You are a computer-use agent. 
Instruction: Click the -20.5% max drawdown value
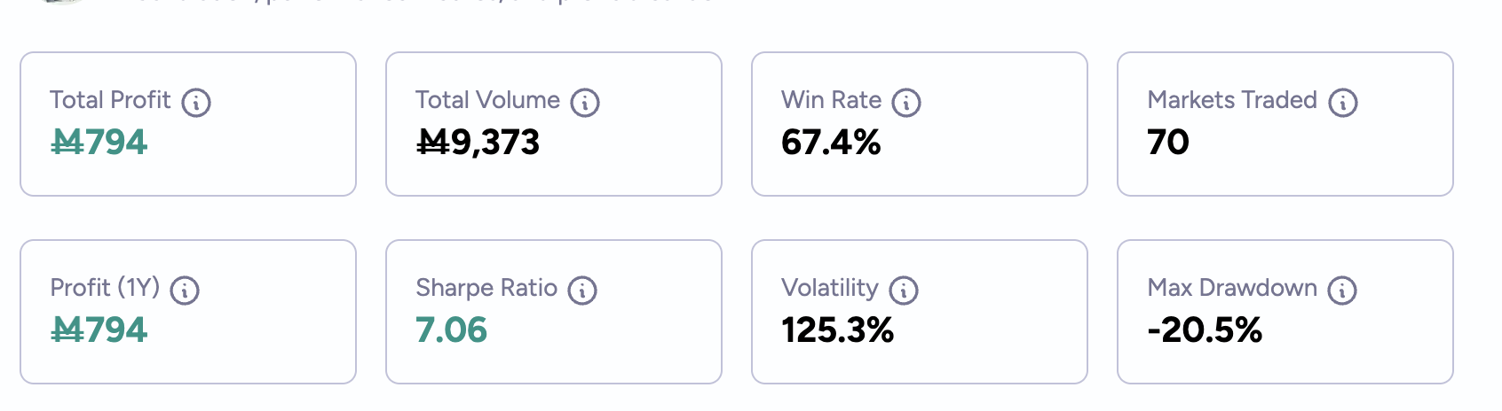pos(1205,330)
